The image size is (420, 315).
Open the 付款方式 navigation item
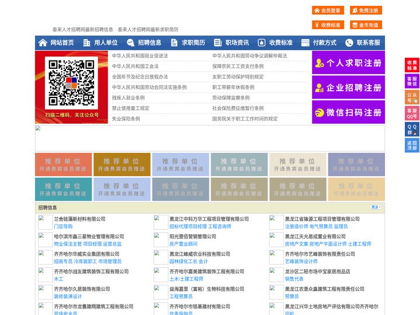tap(325, 43)
